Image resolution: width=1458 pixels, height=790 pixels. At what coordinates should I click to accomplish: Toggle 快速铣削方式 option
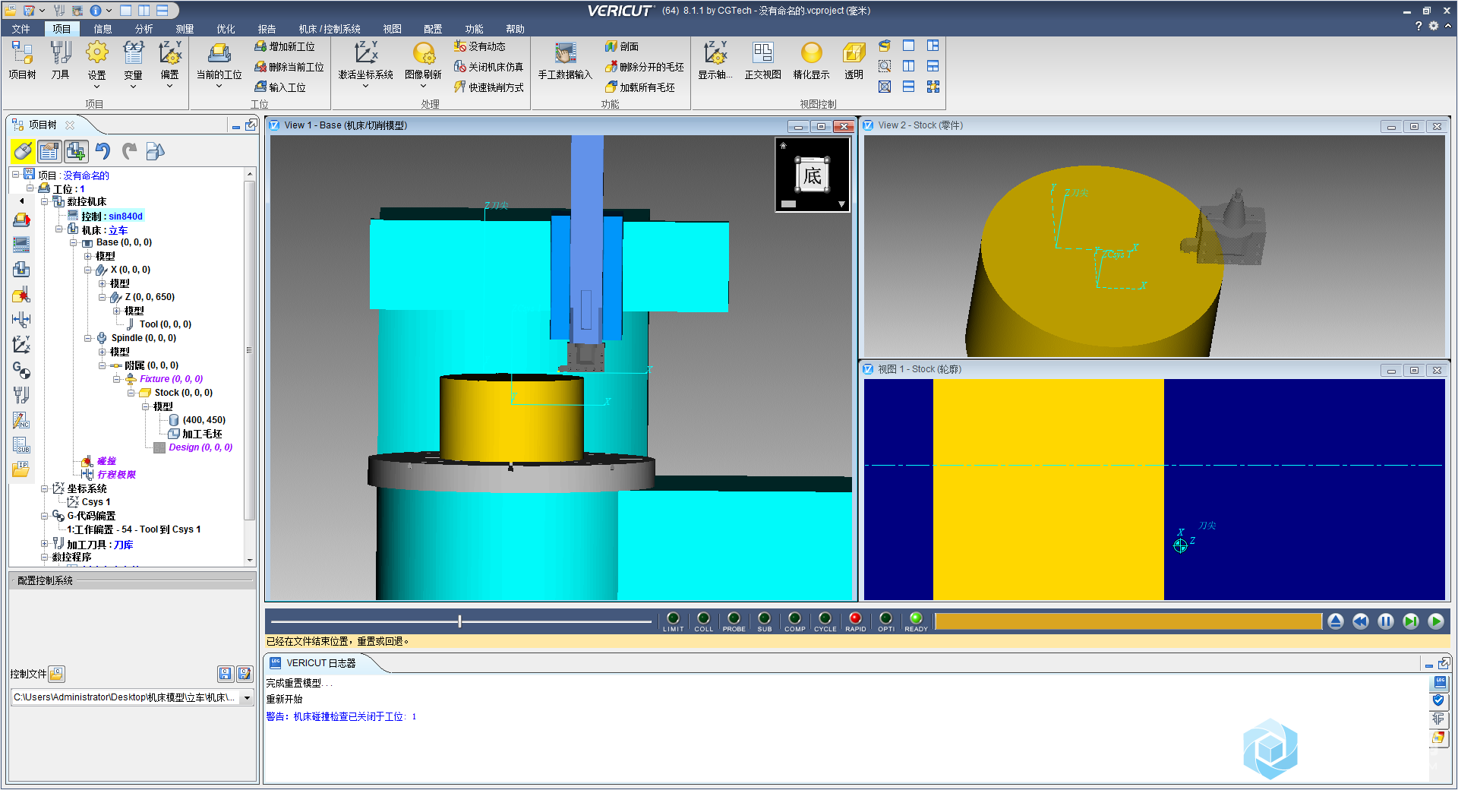point(488,87)
